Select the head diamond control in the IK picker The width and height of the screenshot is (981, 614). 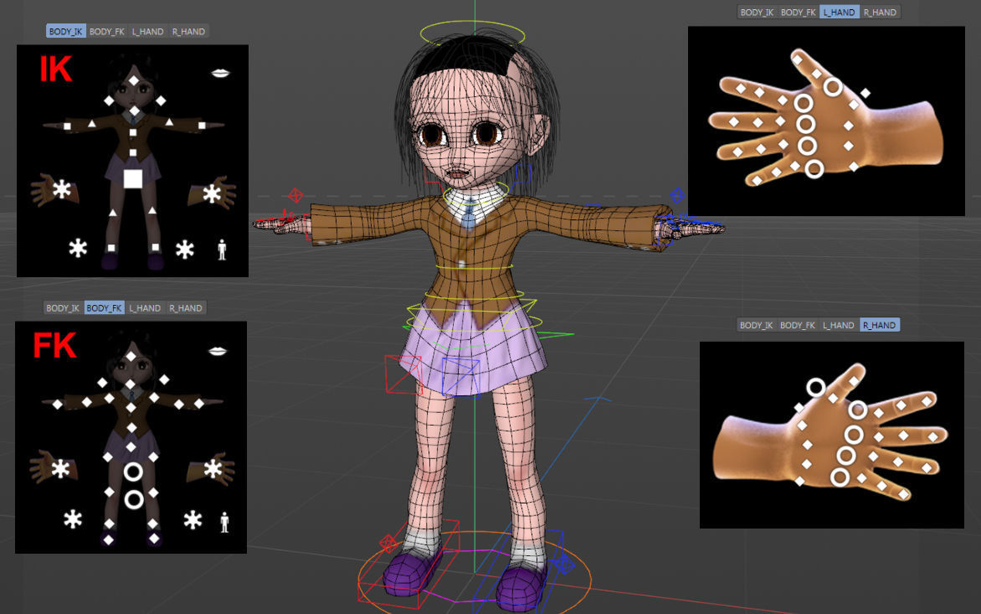tap(134, 80)
